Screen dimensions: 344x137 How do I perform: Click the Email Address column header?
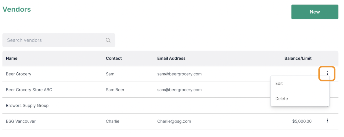click(x=171, y=58)
